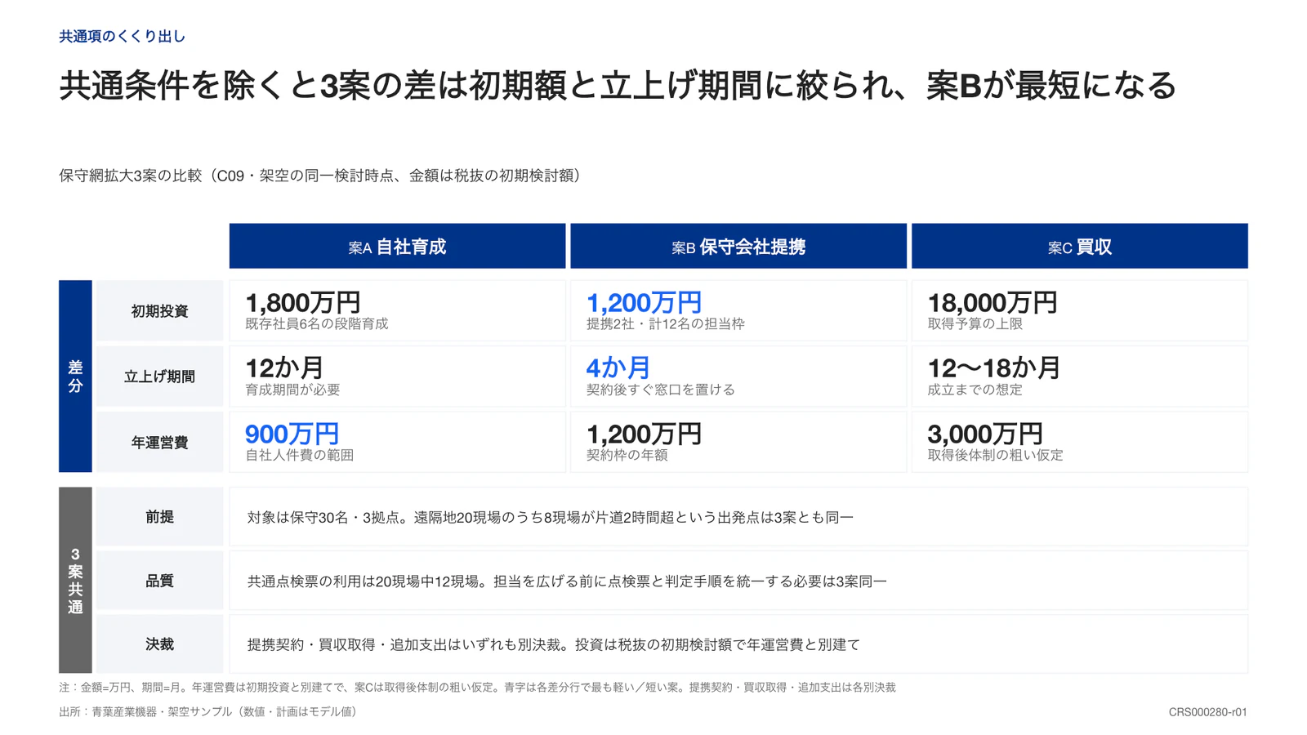
Task: Click the 3案共通 vertical section label
Action: (x=75, y=581)
